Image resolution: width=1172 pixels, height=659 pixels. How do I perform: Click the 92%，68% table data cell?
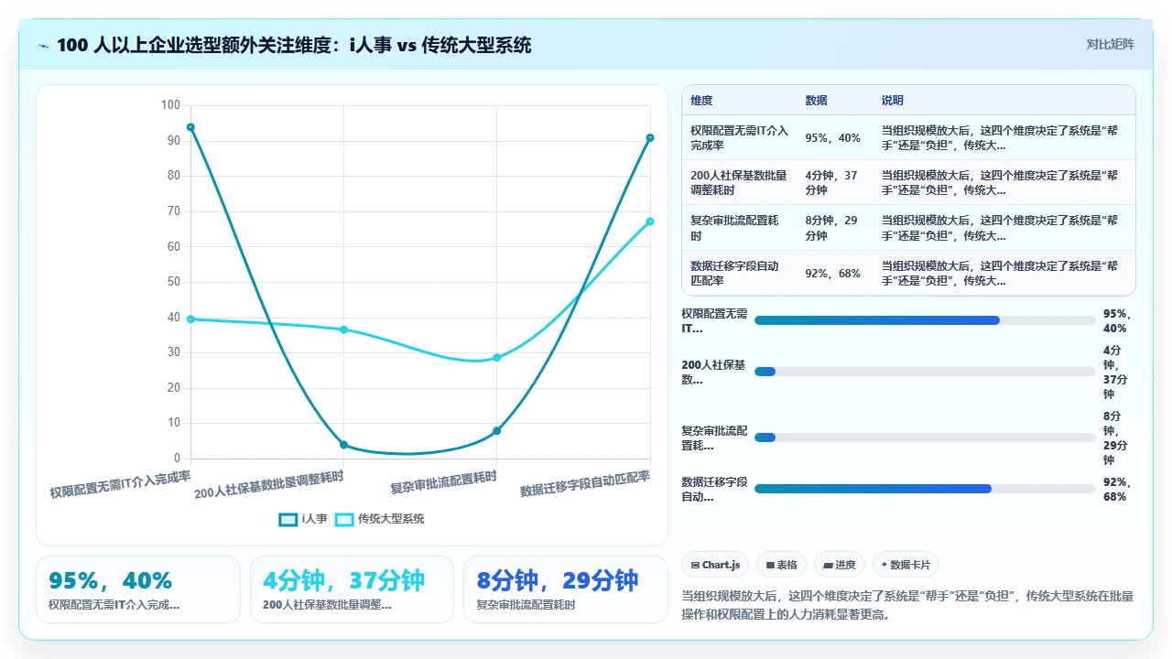click(832, 273)
